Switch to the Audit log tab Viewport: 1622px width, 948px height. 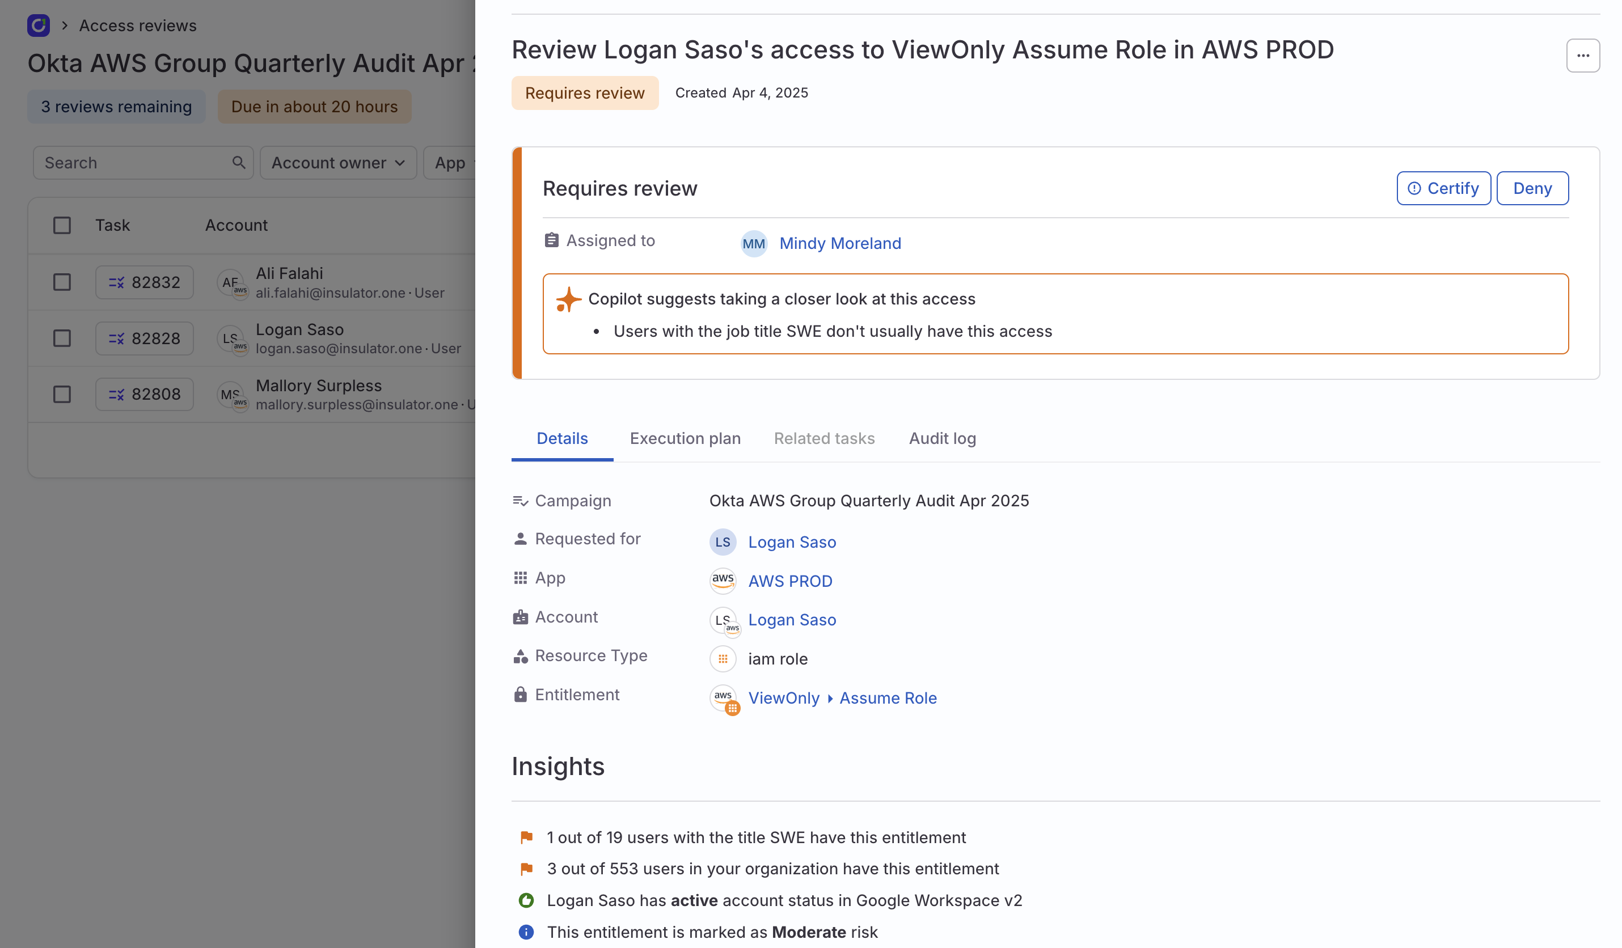[941, 438]
